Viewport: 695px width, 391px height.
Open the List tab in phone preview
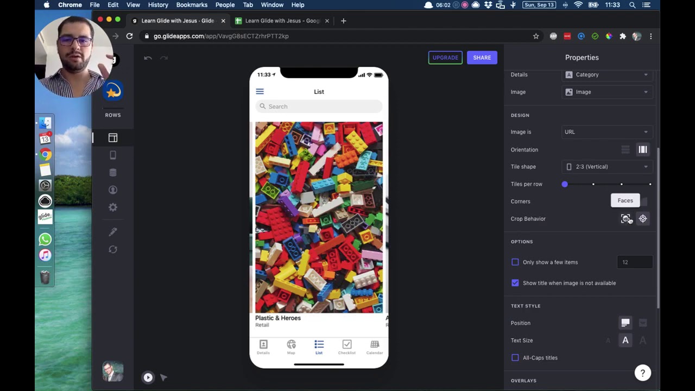click(319, 347)
